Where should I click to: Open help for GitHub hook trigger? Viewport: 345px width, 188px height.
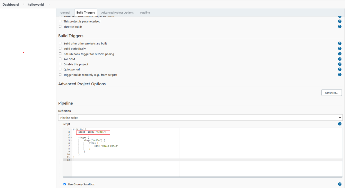point(340,53)
